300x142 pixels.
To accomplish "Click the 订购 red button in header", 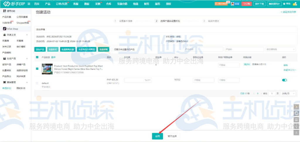I will 247,4.
